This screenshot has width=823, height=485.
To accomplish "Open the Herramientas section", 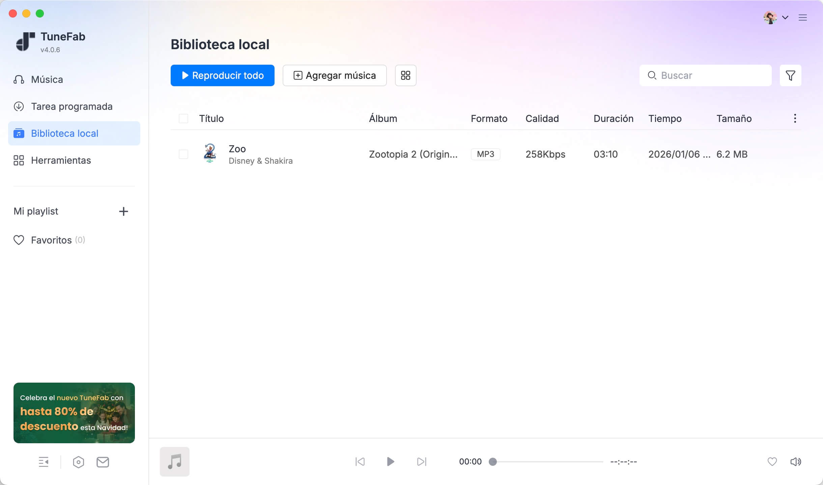I will tap(61, 160).
